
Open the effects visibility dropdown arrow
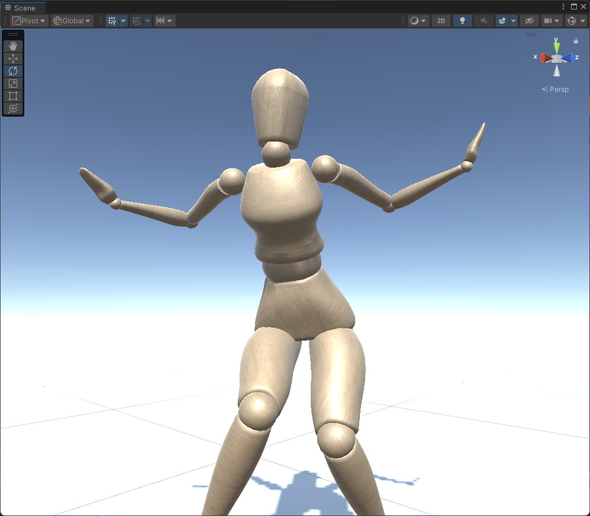click(512, 21)
